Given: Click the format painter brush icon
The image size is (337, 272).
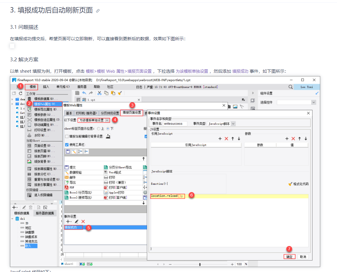Looking at the screenshot, I should tap(120, 93).
